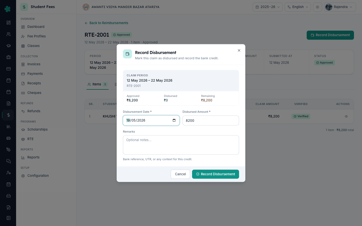Viewport: 362px width, 226px height.
Task: Open Cheques in sidebar
Action: 46,93
